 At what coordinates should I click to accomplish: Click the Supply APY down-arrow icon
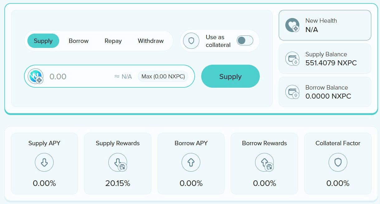(x=44, y=162)
